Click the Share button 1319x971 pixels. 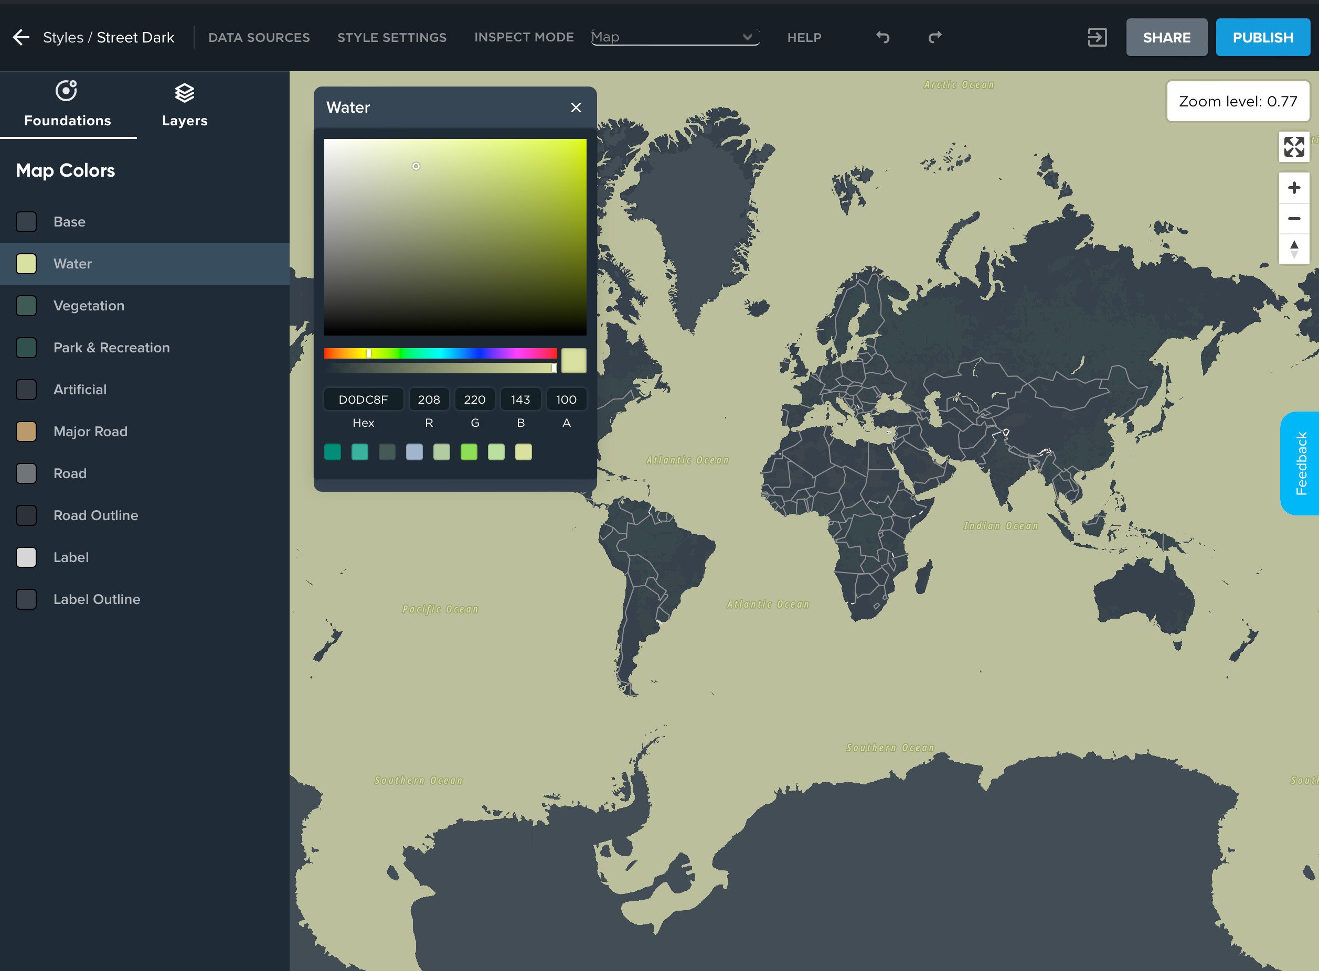pos(1166,38)
